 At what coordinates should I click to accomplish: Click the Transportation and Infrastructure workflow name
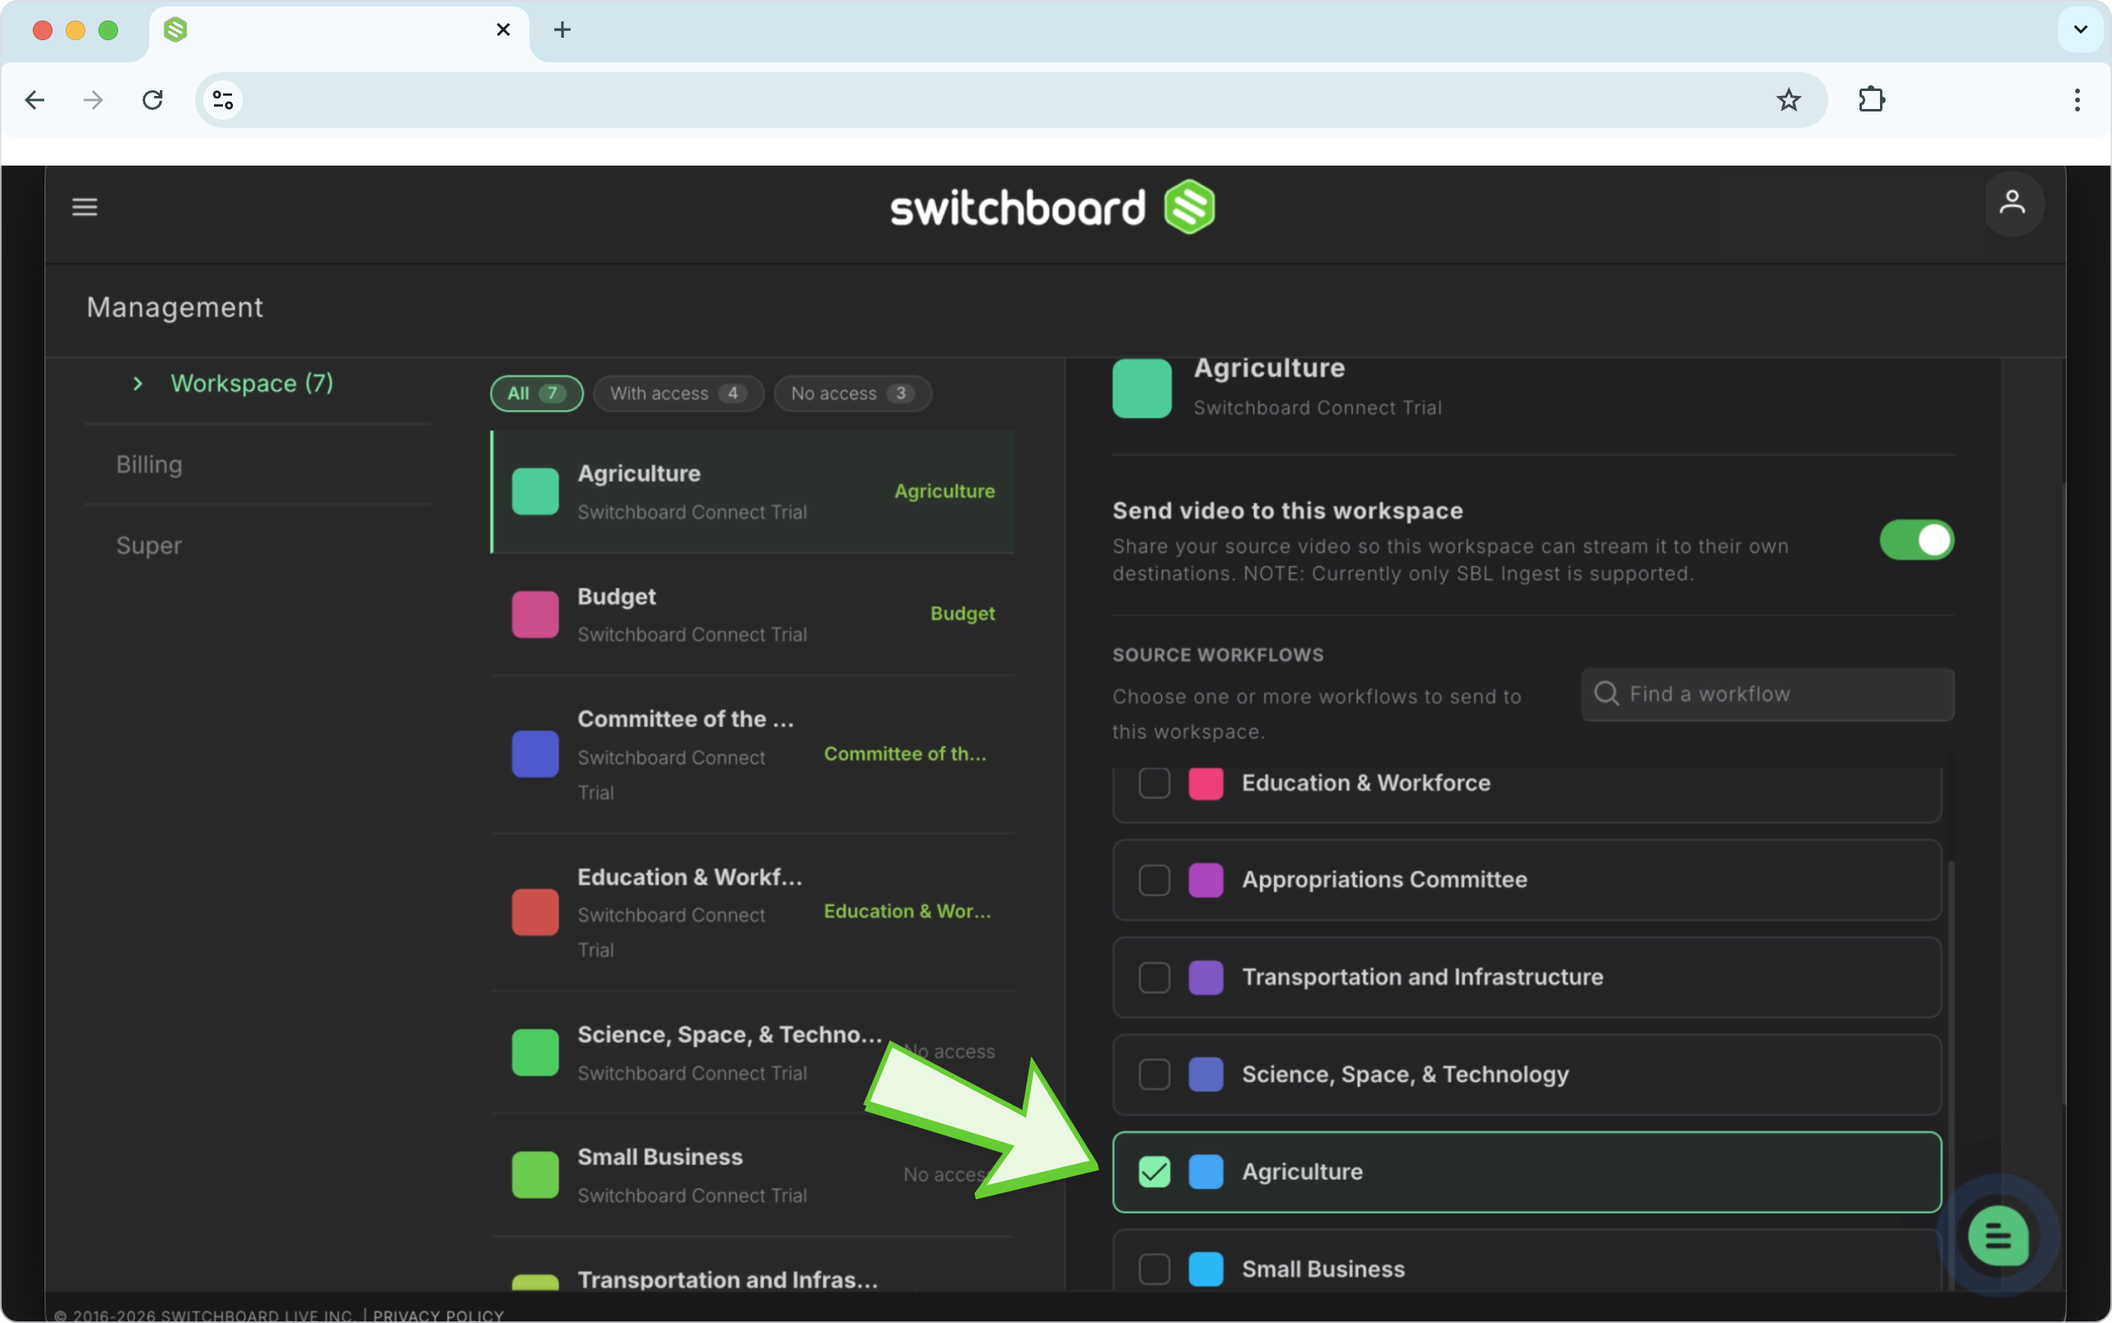[1422, 976]
